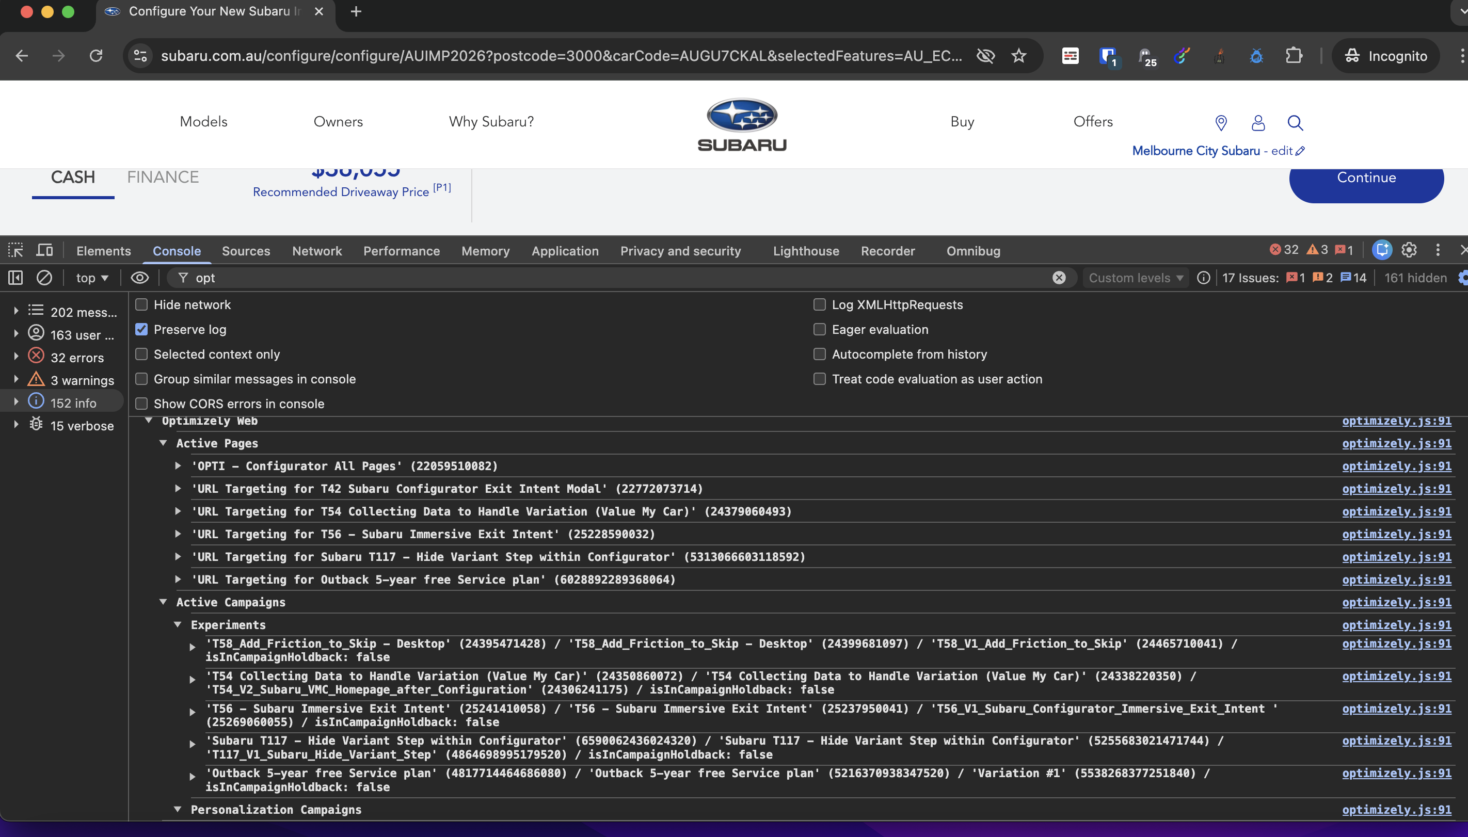Open the top context selector dropdown
The width and height of the screenshot is (1468, 837).
(92, 278)
